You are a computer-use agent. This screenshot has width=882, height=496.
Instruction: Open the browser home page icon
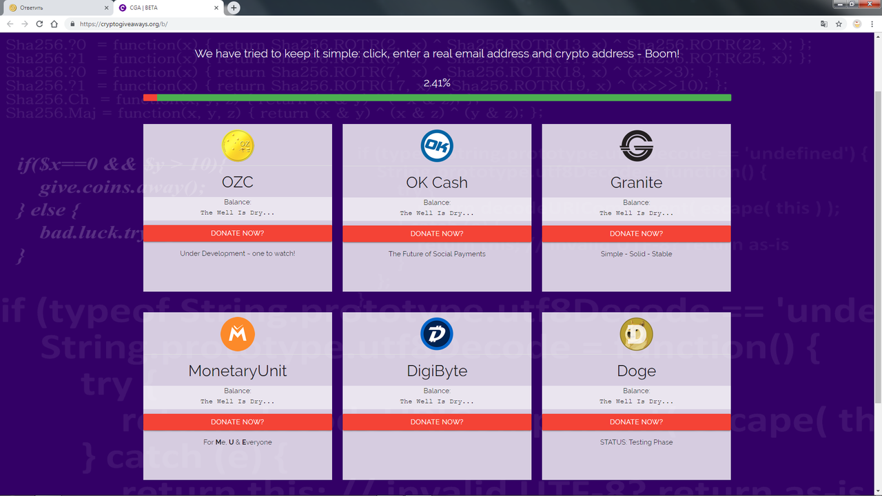(x=54, y=23)
